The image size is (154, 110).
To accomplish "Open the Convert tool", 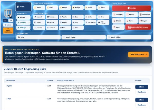I will (39, 28).
